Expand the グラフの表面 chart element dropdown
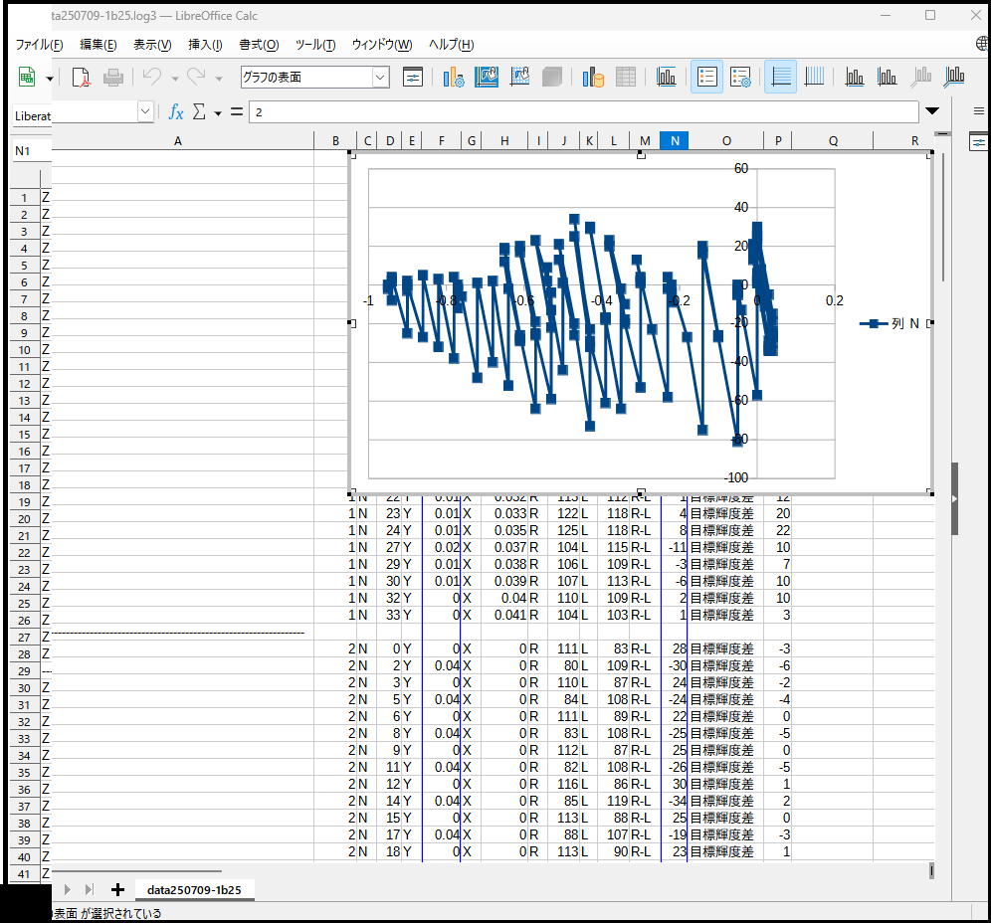Viewport: 991px width, 923px height. (x=380, y=78)
